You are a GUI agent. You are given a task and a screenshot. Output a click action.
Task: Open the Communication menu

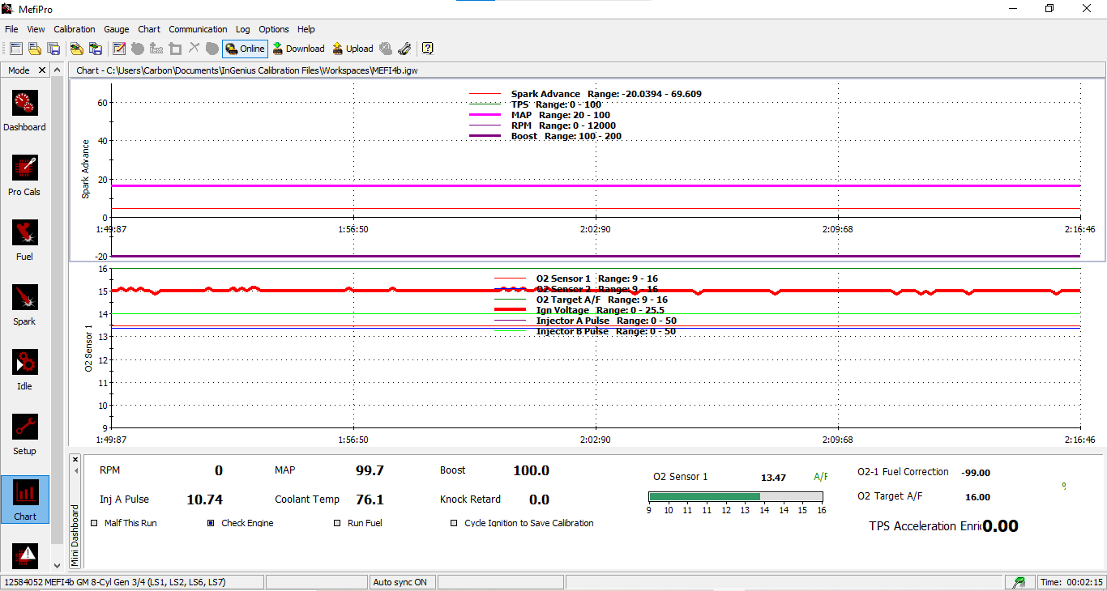198,29
